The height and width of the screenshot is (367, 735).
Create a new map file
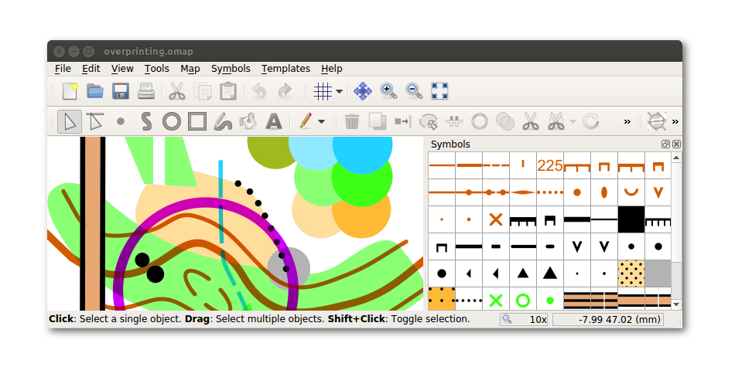point(70,91)
